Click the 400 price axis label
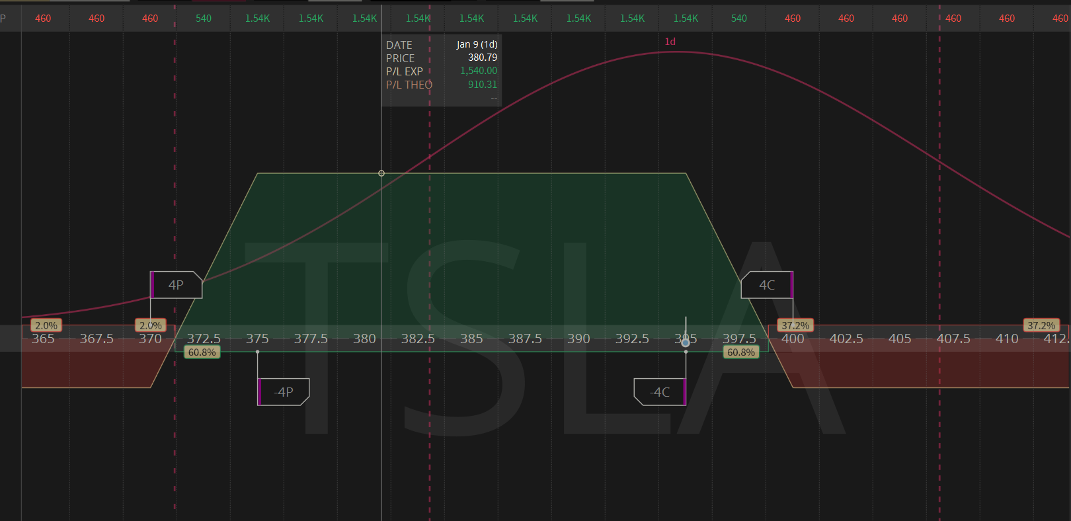The height and width of the screenshot is (521, 1071). tap(793, 339)
